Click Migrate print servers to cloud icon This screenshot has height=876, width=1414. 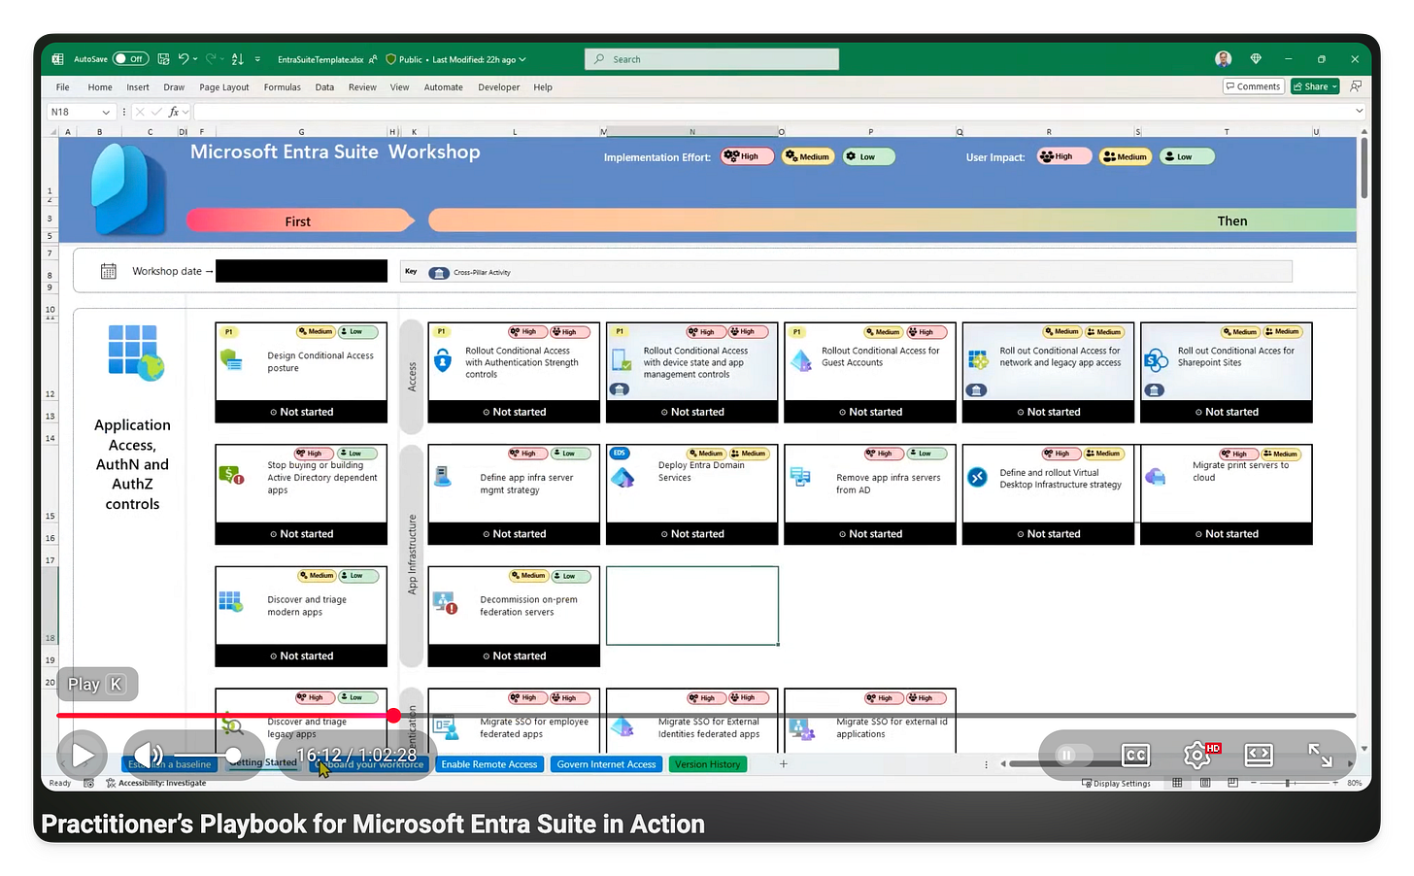coord(1156,477)
